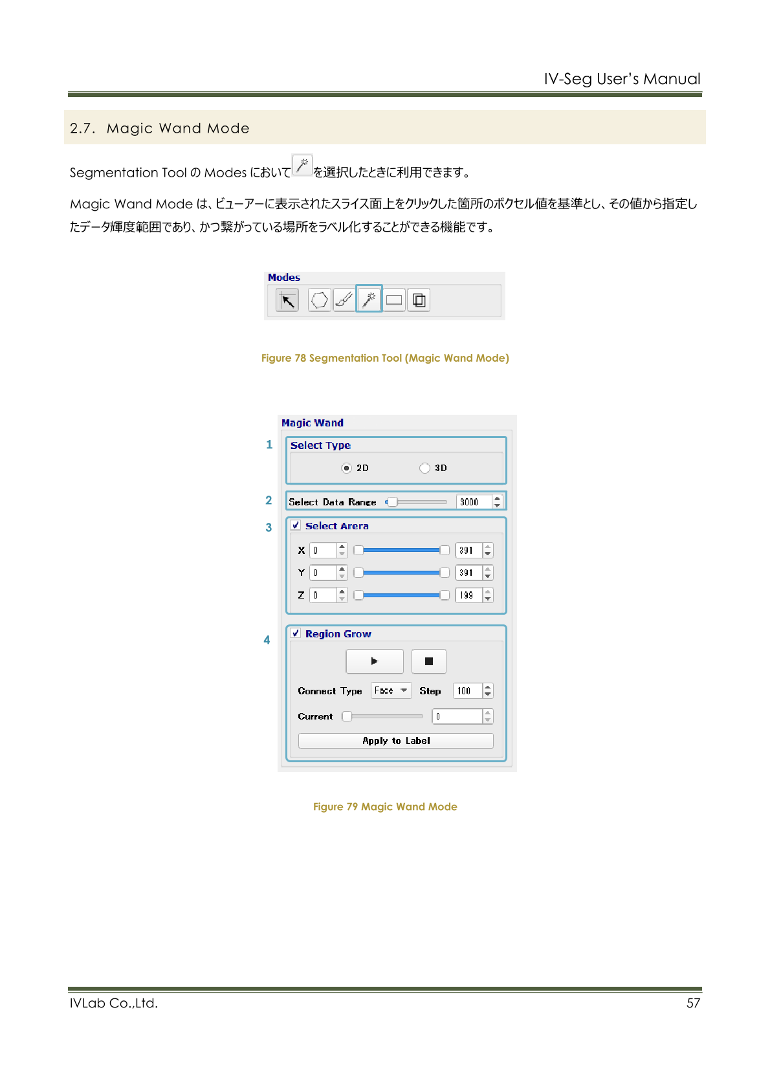Screen dimensions: 770x1089
Task: Select the polygon lasso mode tool
Action: 319,300
